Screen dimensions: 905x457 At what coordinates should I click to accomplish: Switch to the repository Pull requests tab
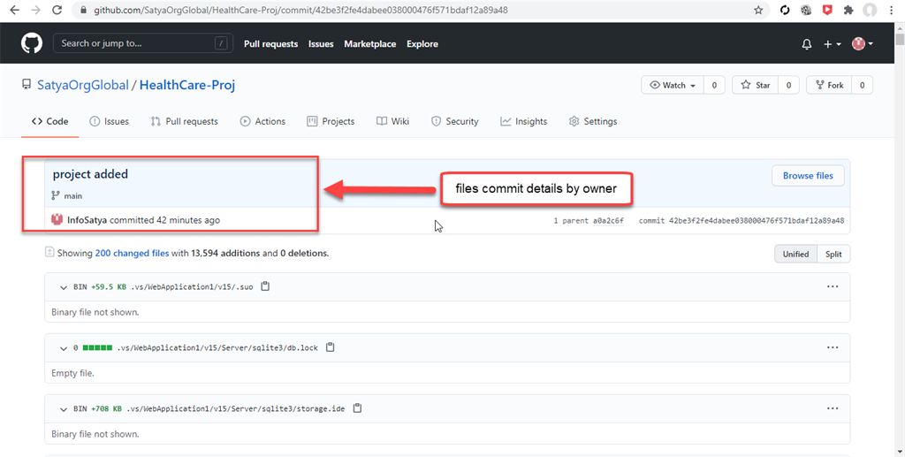pos(184,121)
